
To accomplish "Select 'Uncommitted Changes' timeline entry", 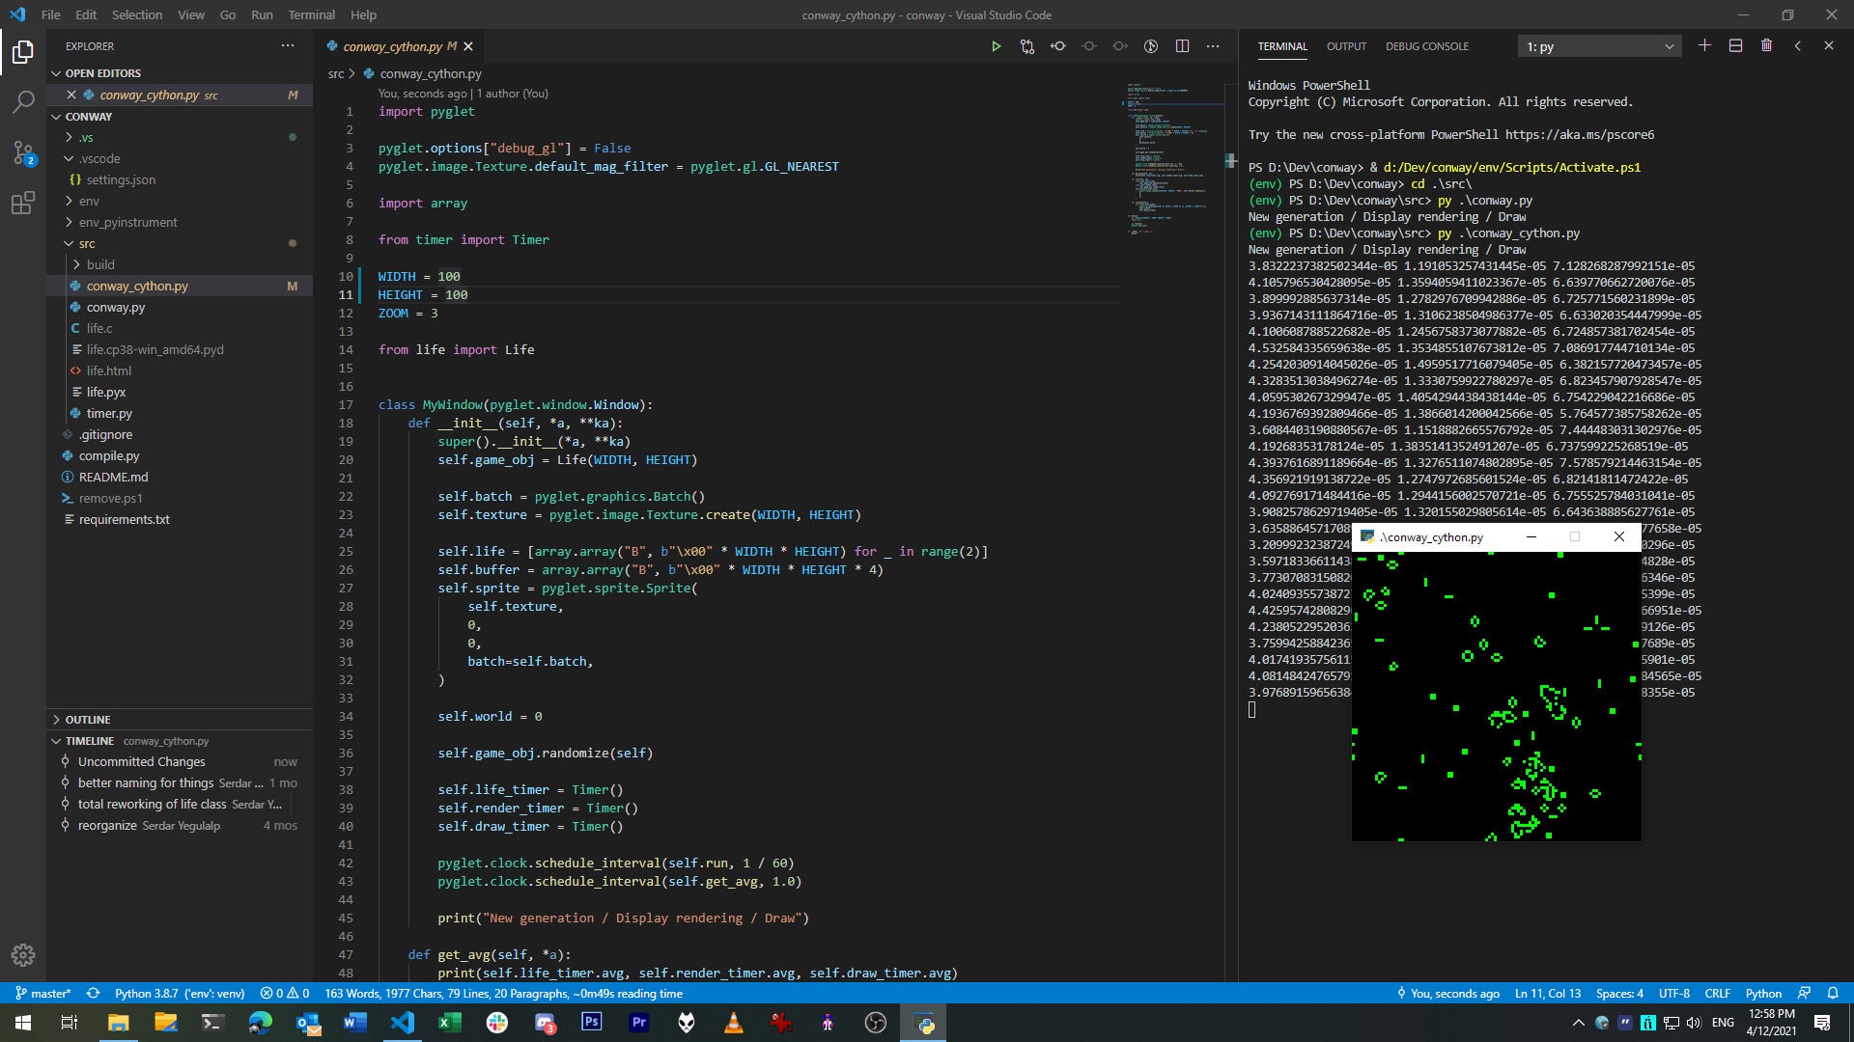I will click(x=180, y=761).
